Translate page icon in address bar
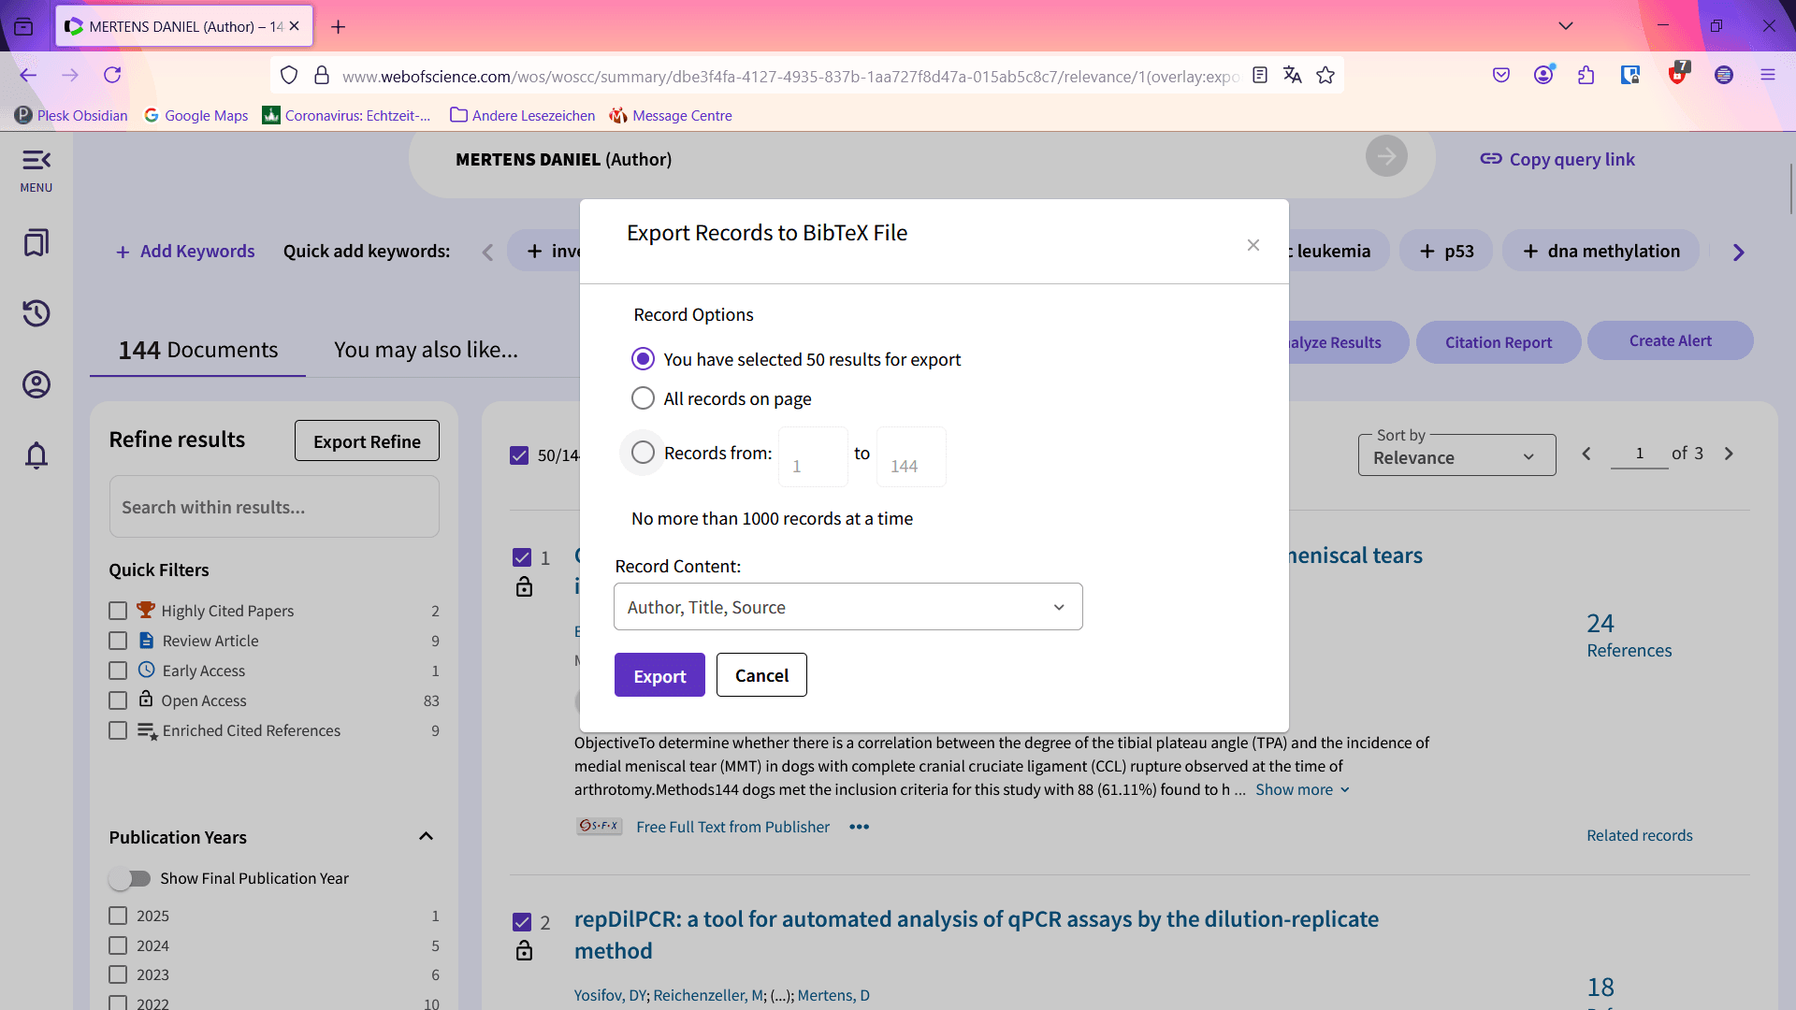Screen dimensions: 1796x1010 point(1293,76)
